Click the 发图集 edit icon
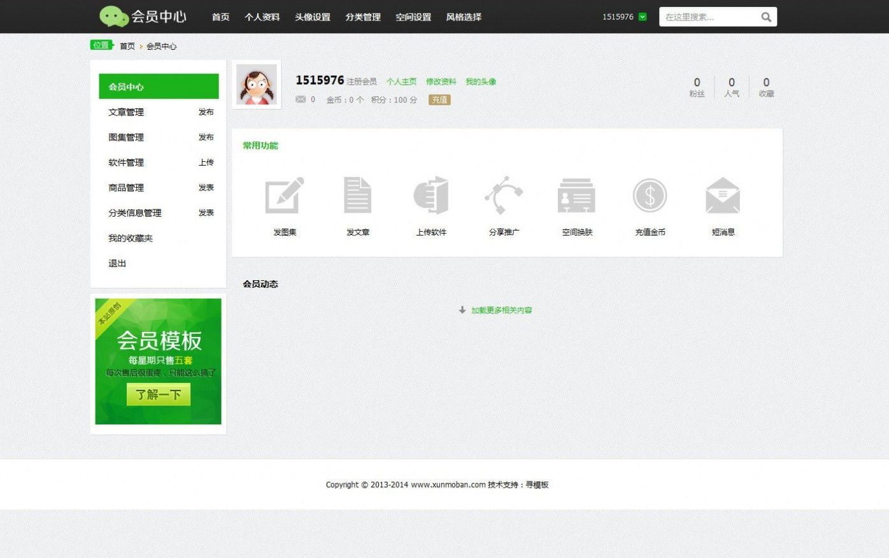Screen dimensions: 889x558 coord(284,195)
